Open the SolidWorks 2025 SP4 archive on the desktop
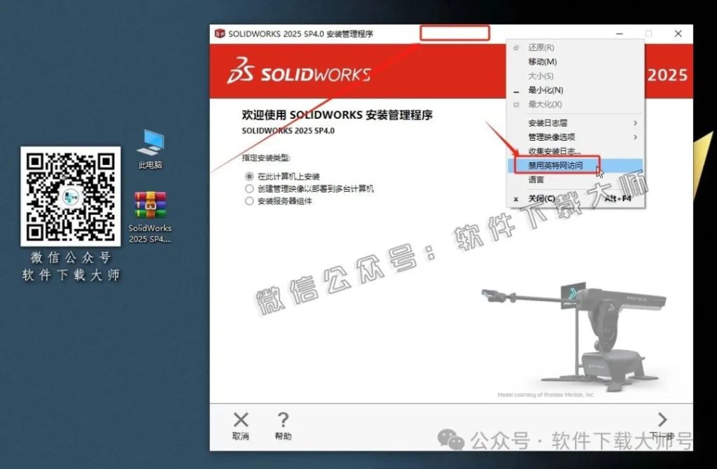Image resolution: width=717 pixels, height=469 pixels. coord(149,204)
